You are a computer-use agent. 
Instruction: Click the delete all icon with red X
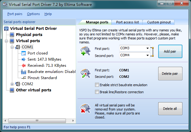pyautogui.click(x=85, y=108)
